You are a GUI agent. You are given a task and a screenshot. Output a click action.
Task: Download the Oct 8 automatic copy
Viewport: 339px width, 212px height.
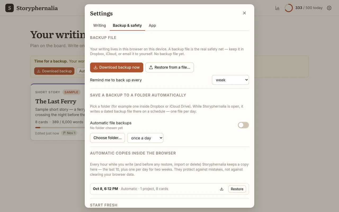click(222, 189)
